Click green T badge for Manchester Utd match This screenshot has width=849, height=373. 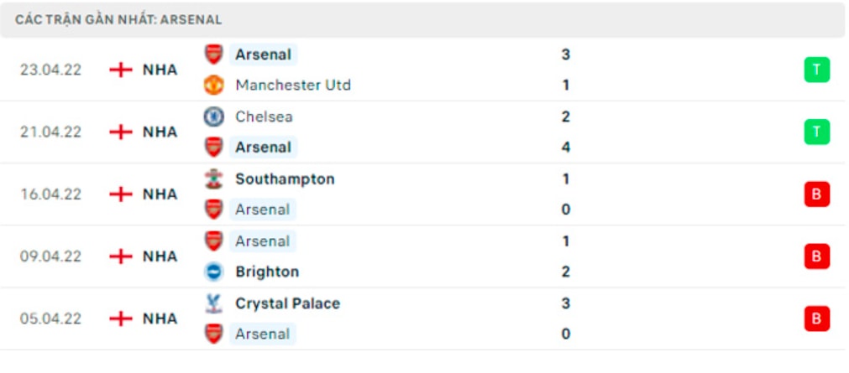tap(816, 70)
